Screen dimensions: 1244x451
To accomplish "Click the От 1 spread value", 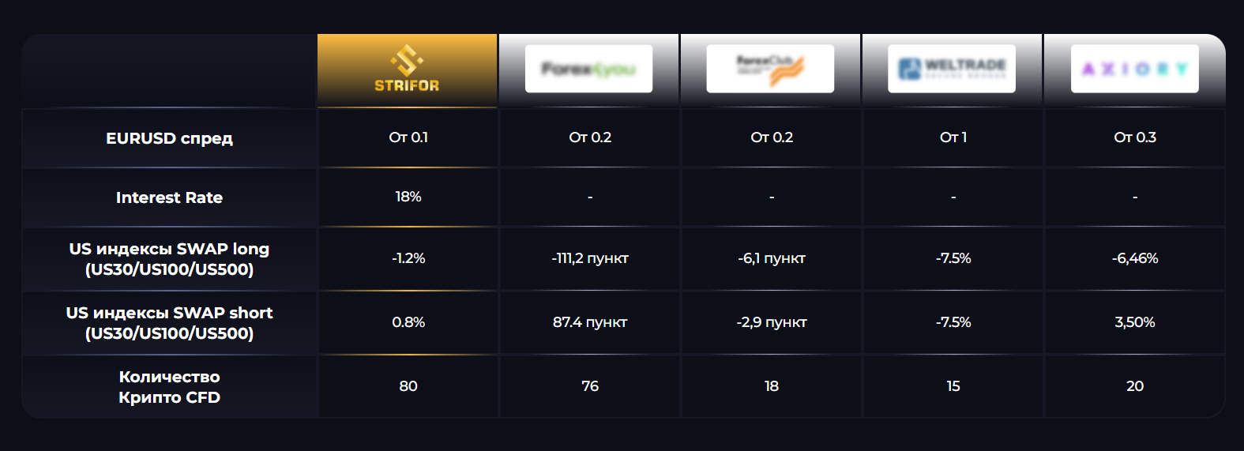I will (x=953, y=137).
